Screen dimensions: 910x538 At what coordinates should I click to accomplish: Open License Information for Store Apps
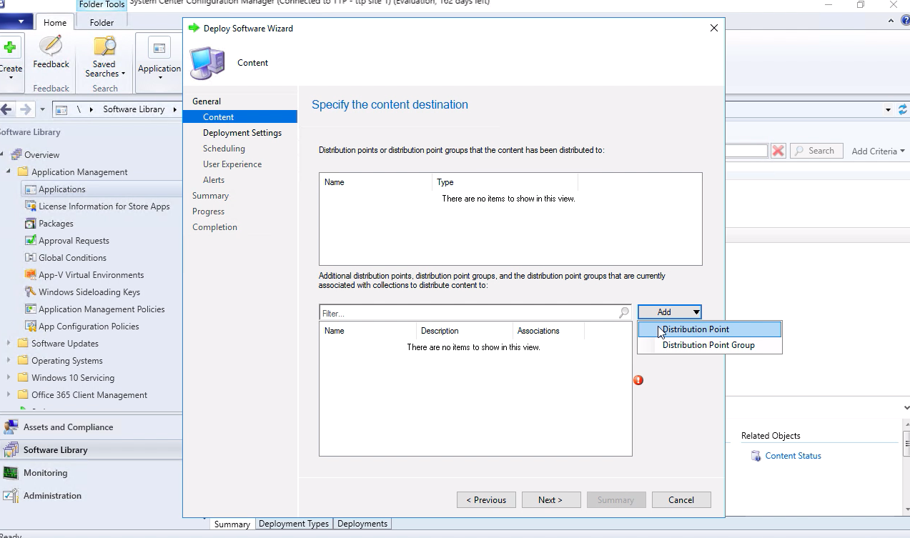click(104, 206)
